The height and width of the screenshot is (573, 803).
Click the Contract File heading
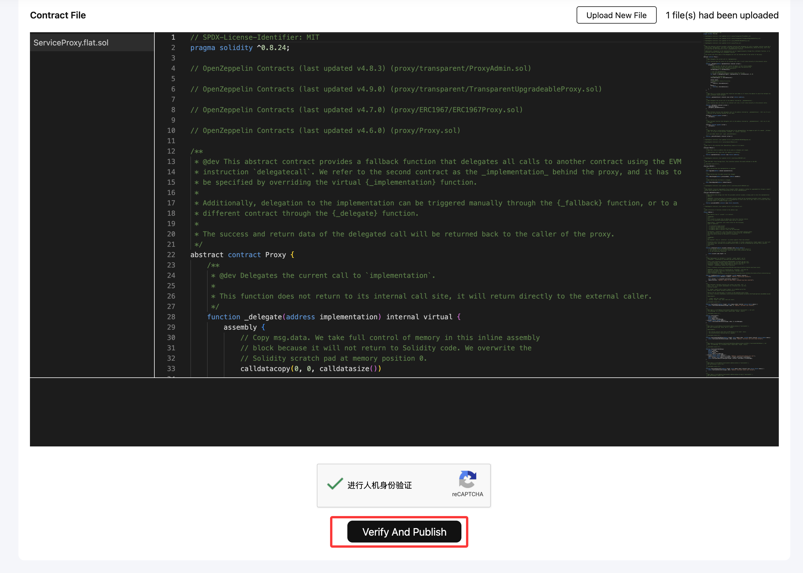tap(58, 15)
